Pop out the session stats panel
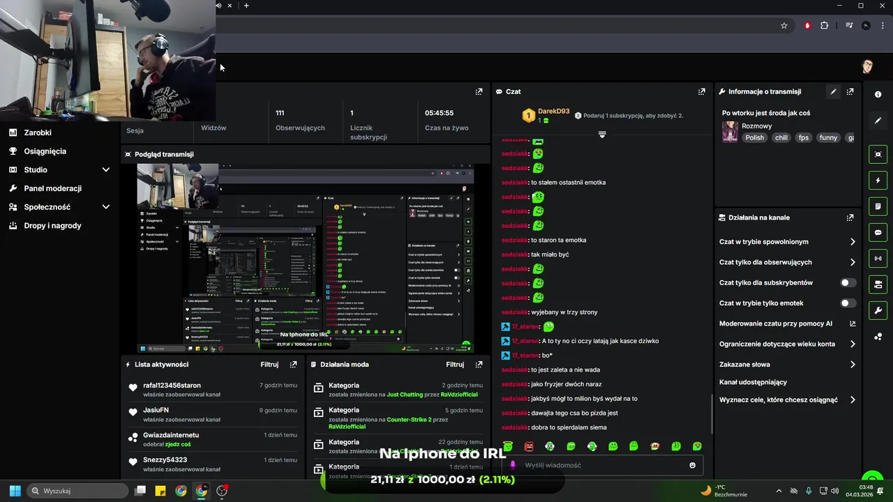This screenshot has width=893, height=502. pos(479,91)
